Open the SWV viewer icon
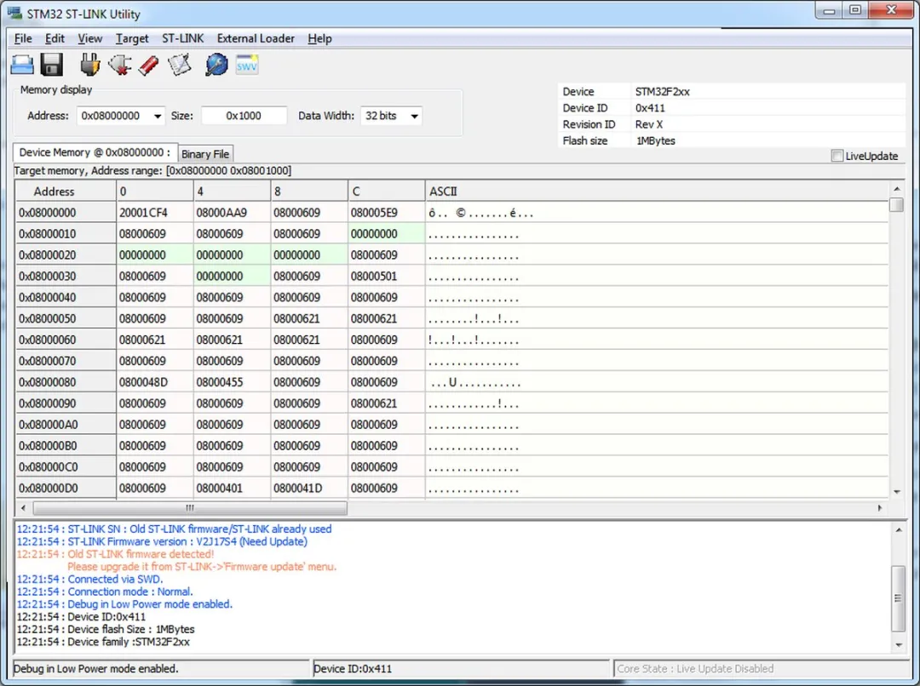 click(247, 65)
